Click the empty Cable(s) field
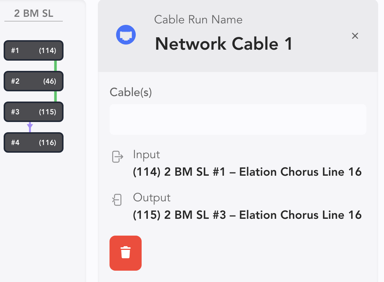Image resolution: width=384 pixels, height=282 pixels. coord(238,119)
